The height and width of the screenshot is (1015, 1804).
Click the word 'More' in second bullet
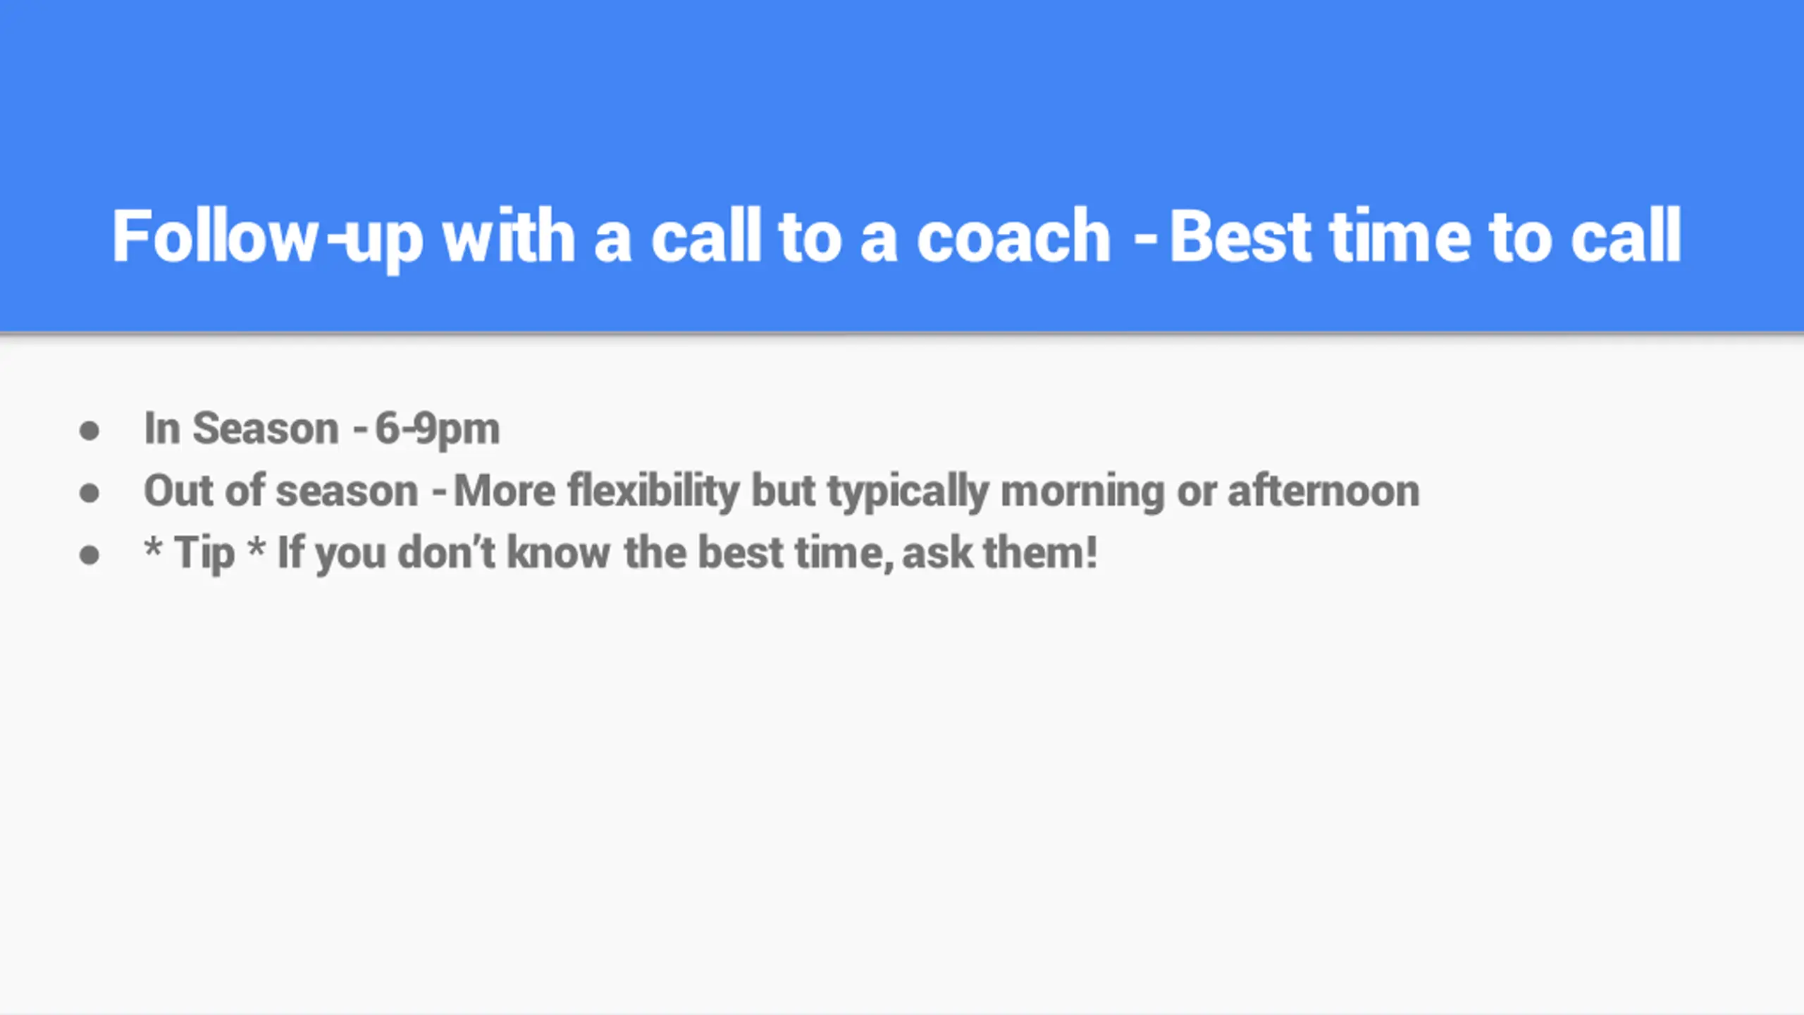(505, 491)
